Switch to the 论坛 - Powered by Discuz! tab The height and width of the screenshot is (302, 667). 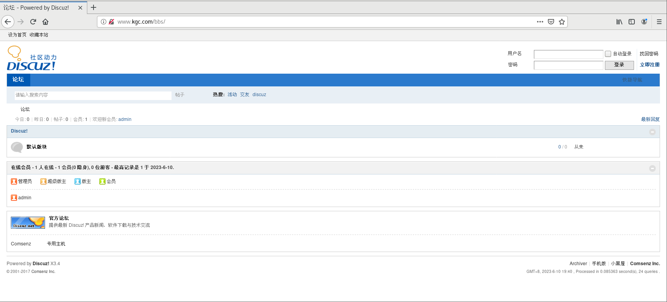point(43,8)
